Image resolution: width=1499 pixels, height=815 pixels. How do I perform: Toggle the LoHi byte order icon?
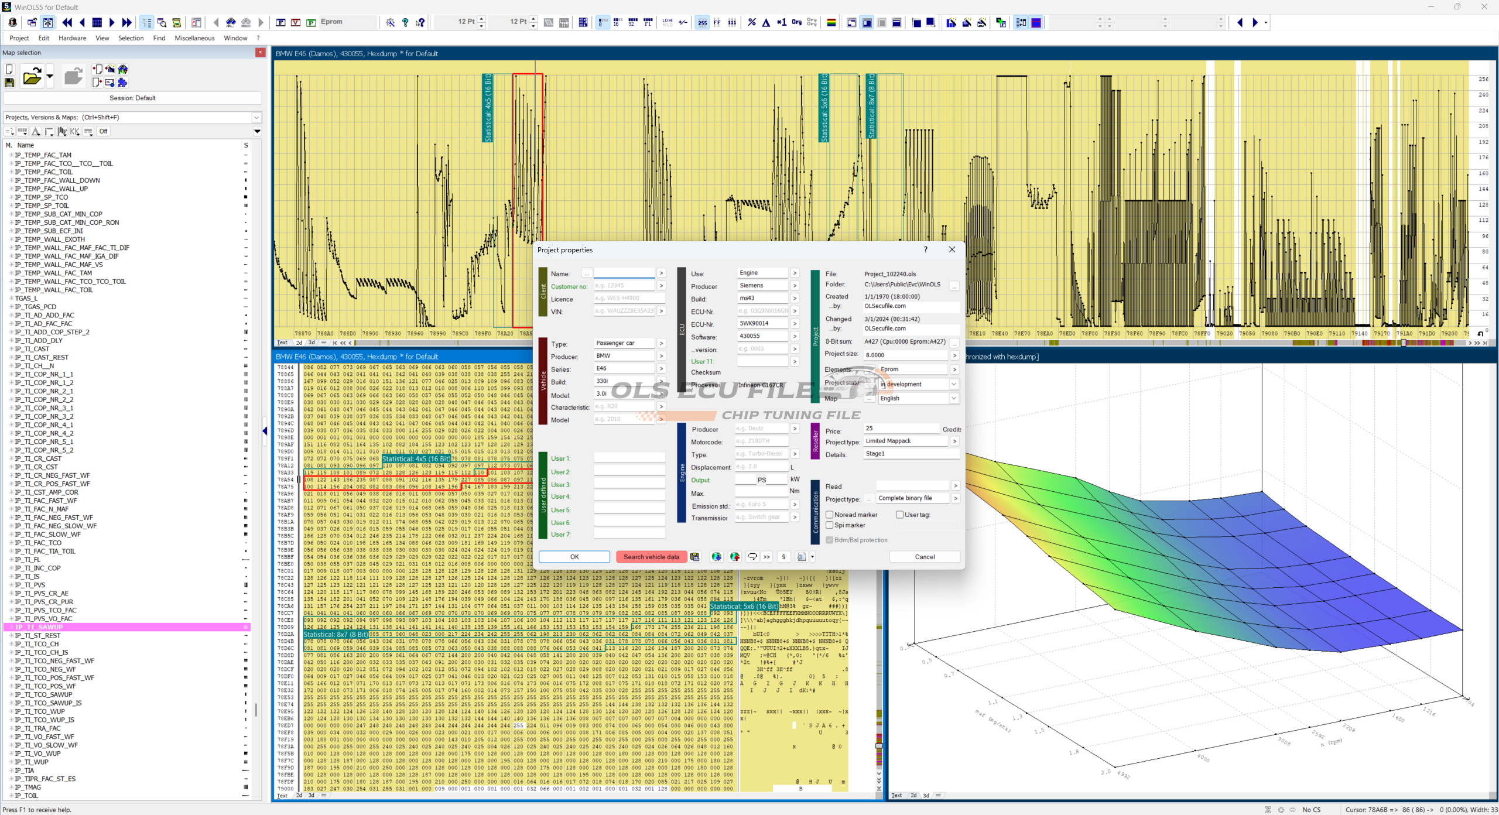click(667, 22)
